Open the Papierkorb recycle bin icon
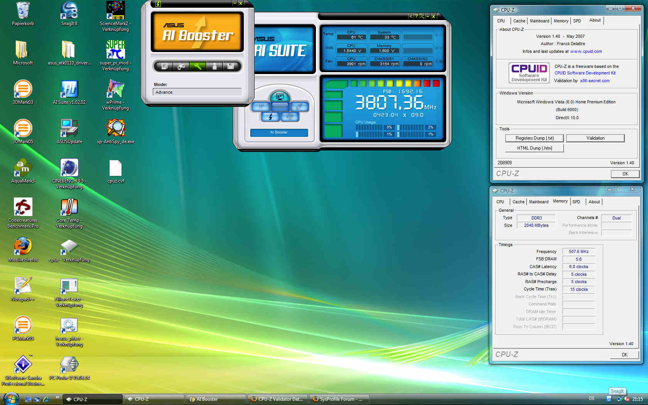The image size is (648, 405). [23, 14]
